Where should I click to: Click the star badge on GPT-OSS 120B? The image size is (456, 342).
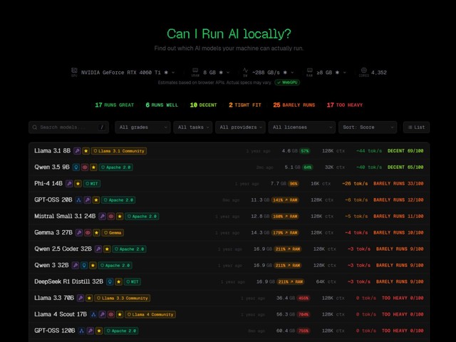(99, 331)
